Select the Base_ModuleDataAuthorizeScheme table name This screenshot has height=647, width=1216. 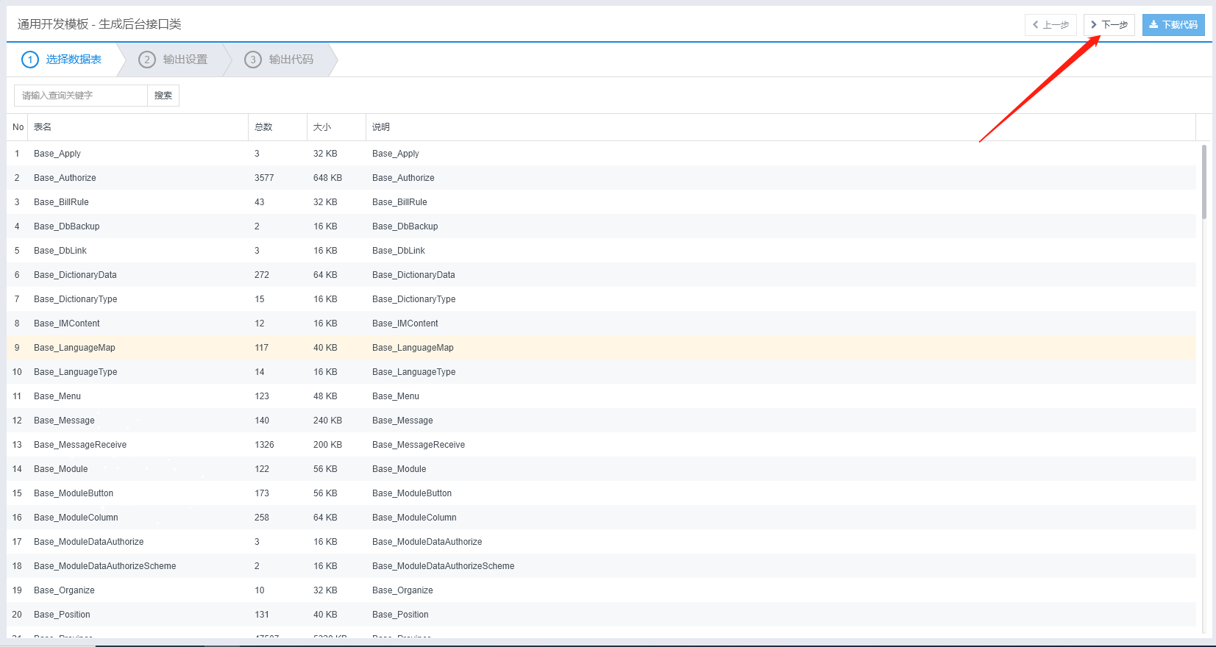105,566
